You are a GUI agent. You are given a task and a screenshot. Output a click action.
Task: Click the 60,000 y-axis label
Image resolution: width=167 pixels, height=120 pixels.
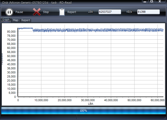click(11, 48)
